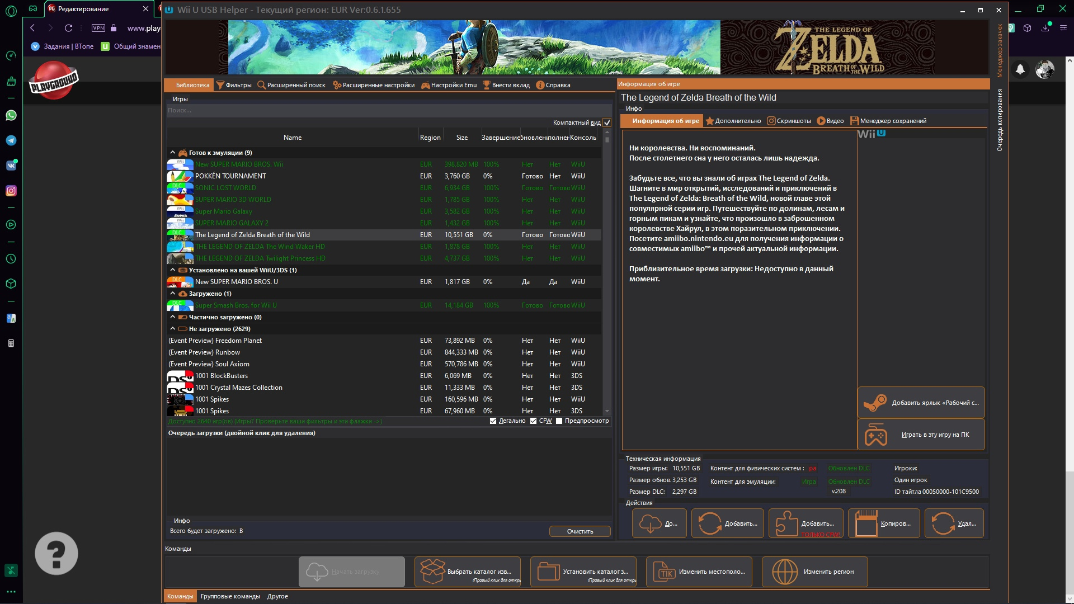Collapse the «Не загружено (2629)» group
Viewport: 1074px width, 604px height.
[x=172, y=329]
